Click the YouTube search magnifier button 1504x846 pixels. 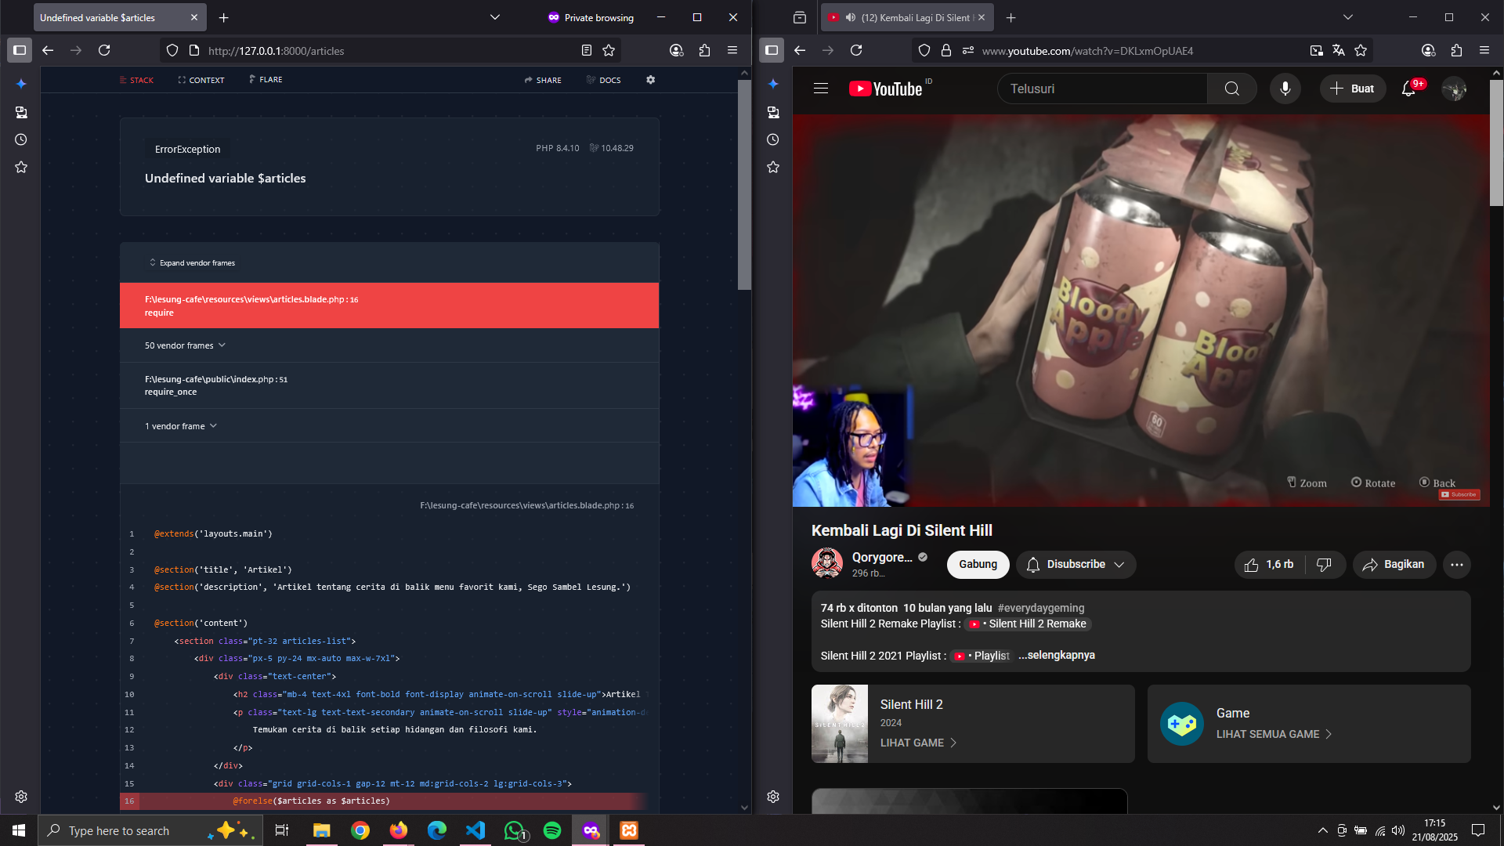(x=1231, y=89)
